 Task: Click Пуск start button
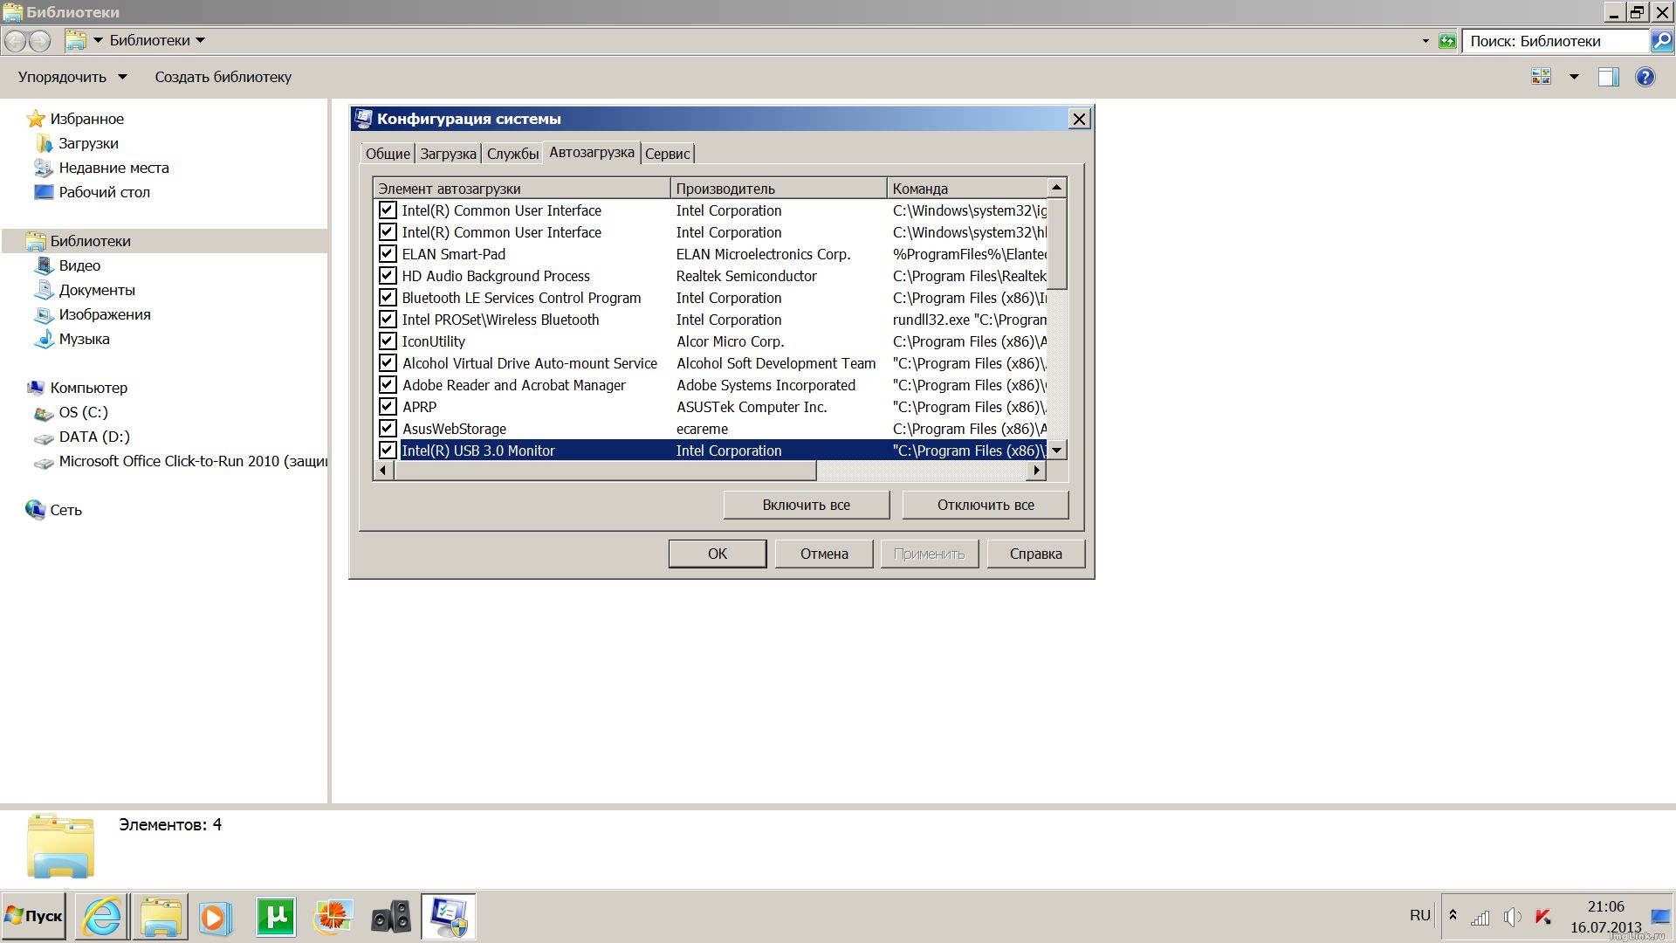[33, 916]
